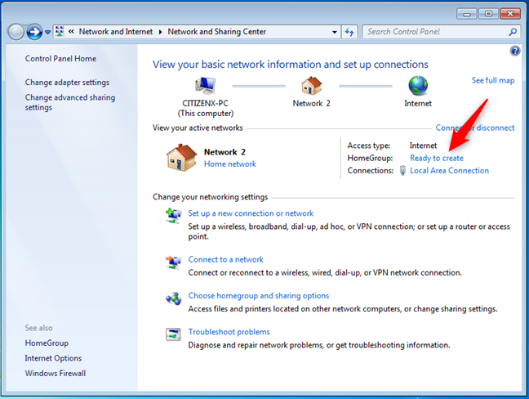Click the search magnifier icon
This screenshot has width=529, height=399.
click(x=513, y=32)
